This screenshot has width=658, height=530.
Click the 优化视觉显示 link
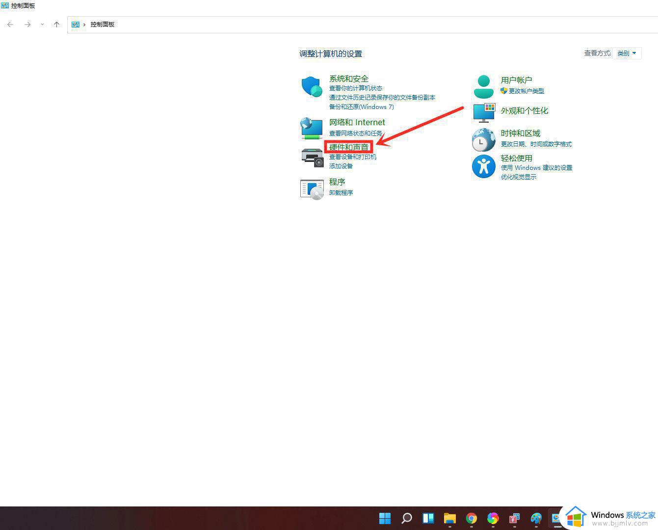click(518, 177)
